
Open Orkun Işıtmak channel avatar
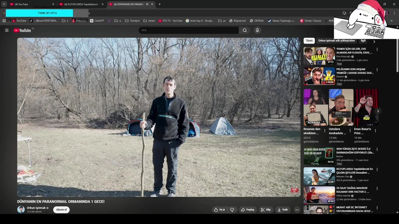(21, 209)
